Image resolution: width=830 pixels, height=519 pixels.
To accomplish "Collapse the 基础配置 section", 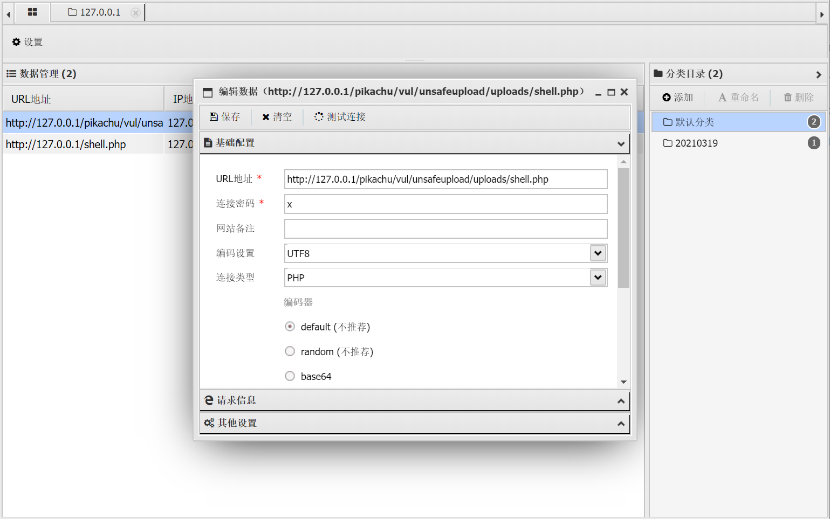I will pos(621,143).
